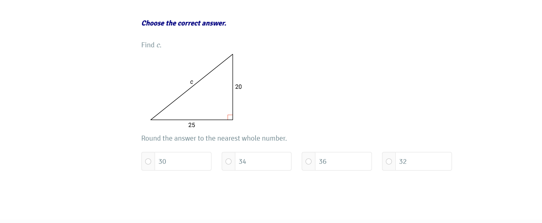Screen dimensions: 542x223
Task: Select the radio button for 30
Action: [148, 161]
